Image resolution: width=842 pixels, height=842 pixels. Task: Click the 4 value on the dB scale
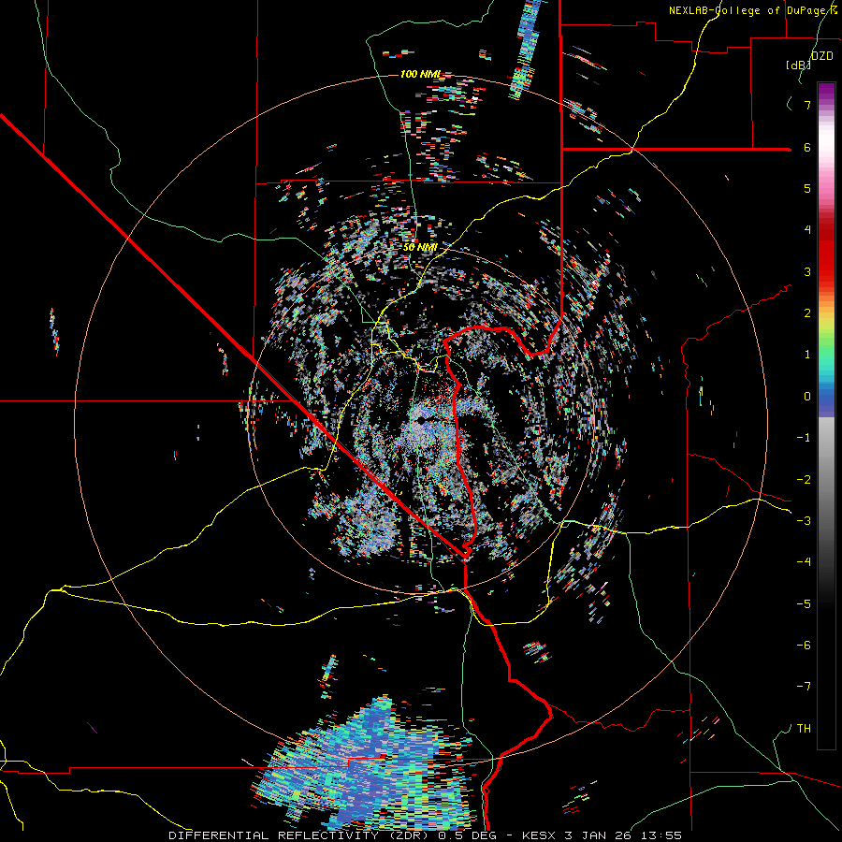coord(807,230)
